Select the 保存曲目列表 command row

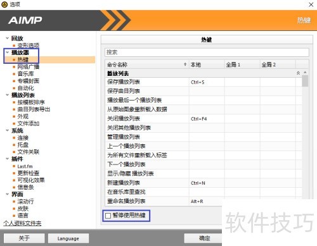[204, 91]
